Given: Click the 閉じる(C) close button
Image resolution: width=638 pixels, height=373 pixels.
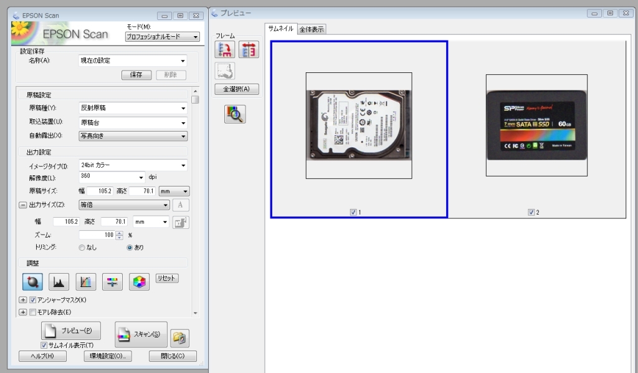Looking at the screenshot, I should point(173,356).
